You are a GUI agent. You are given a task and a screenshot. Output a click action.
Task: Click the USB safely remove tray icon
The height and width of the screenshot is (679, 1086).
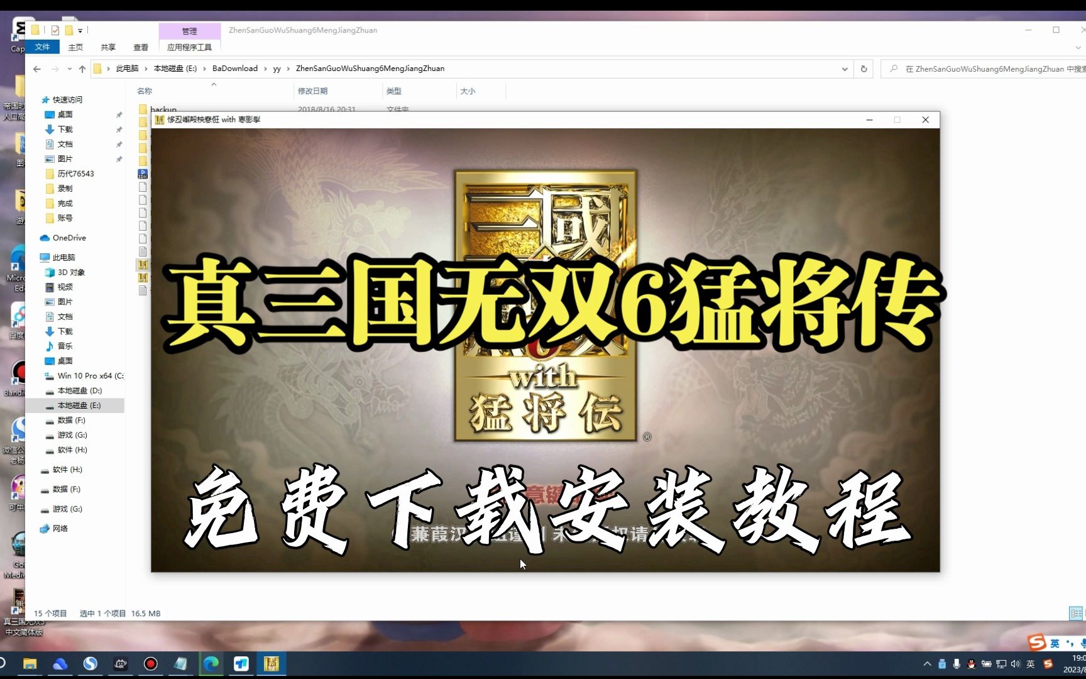(x=942, y=664)
